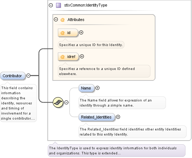The height and width of the screenshot is (158, 192).
Task: Click the @ icon in the idref attribute
Action: (63, 57)
